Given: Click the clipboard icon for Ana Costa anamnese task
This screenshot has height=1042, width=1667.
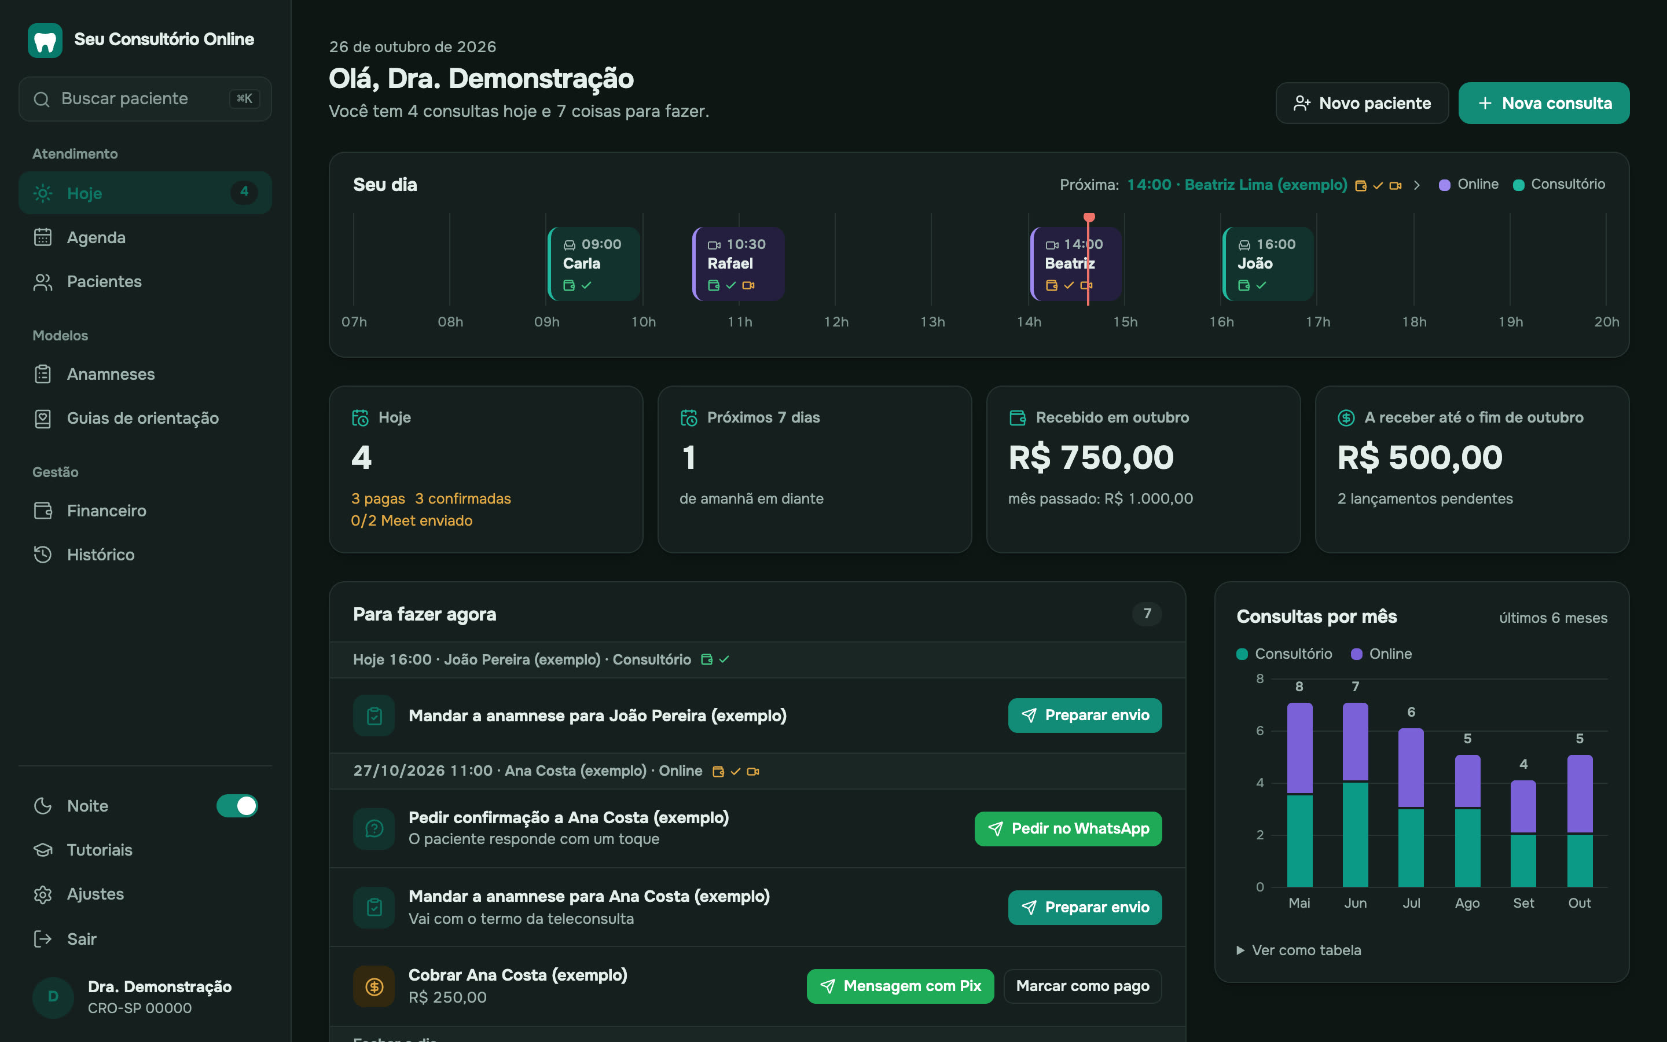Looking at the screenshot, I should coord(374,908).
